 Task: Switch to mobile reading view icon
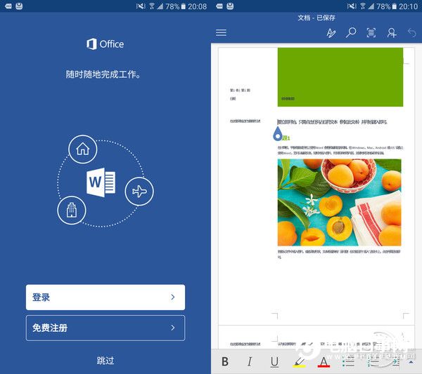(x=371, y=33)
